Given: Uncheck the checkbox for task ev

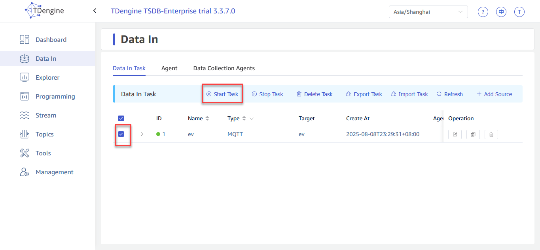Looking at the screenshot, I should point(121,134).
